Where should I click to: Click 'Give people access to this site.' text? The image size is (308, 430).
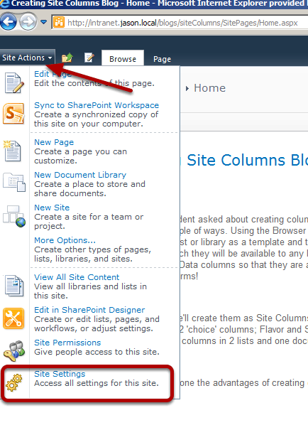(x=97, y=352)
